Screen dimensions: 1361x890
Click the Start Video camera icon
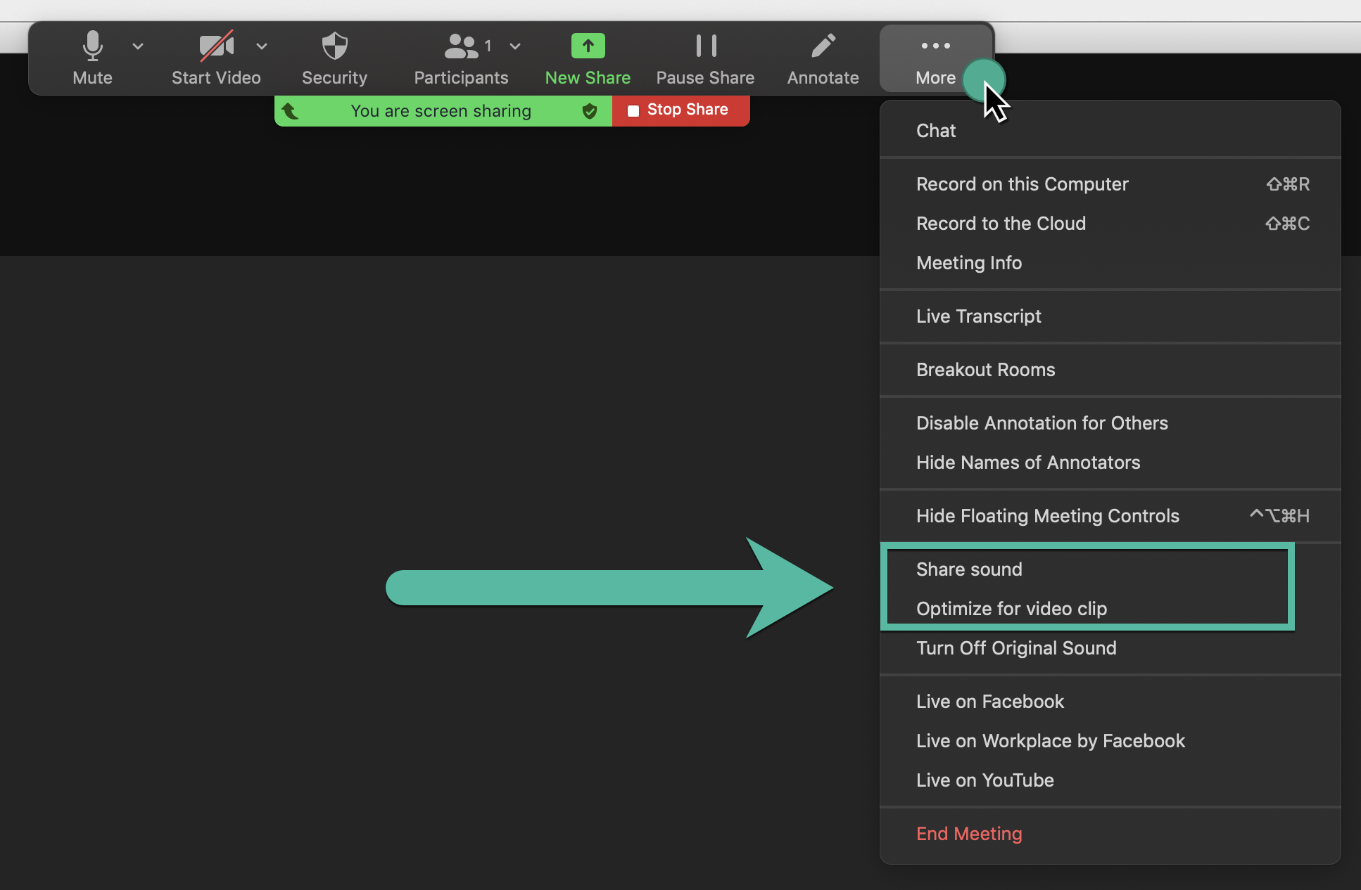[x=216, y=46]
